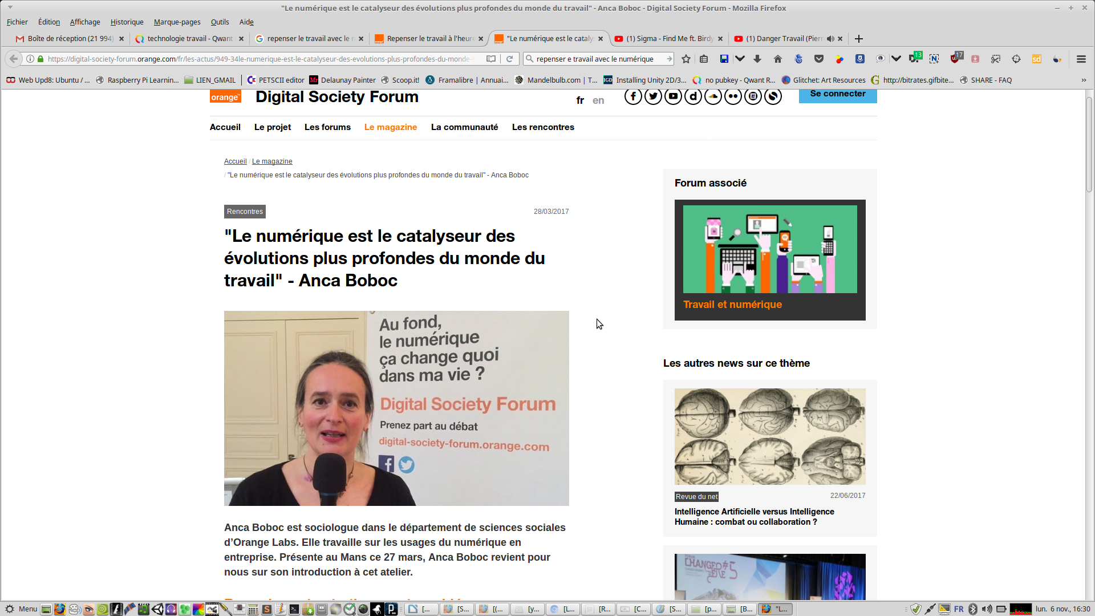The width and height of the screenshot is (1095, 616).
Task: Open Travail et numérique forum thumbnail
Action: (x=769, y=249)
